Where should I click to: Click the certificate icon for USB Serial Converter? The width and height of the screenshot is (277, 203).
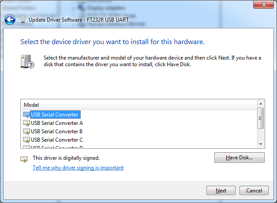(26, 115)
